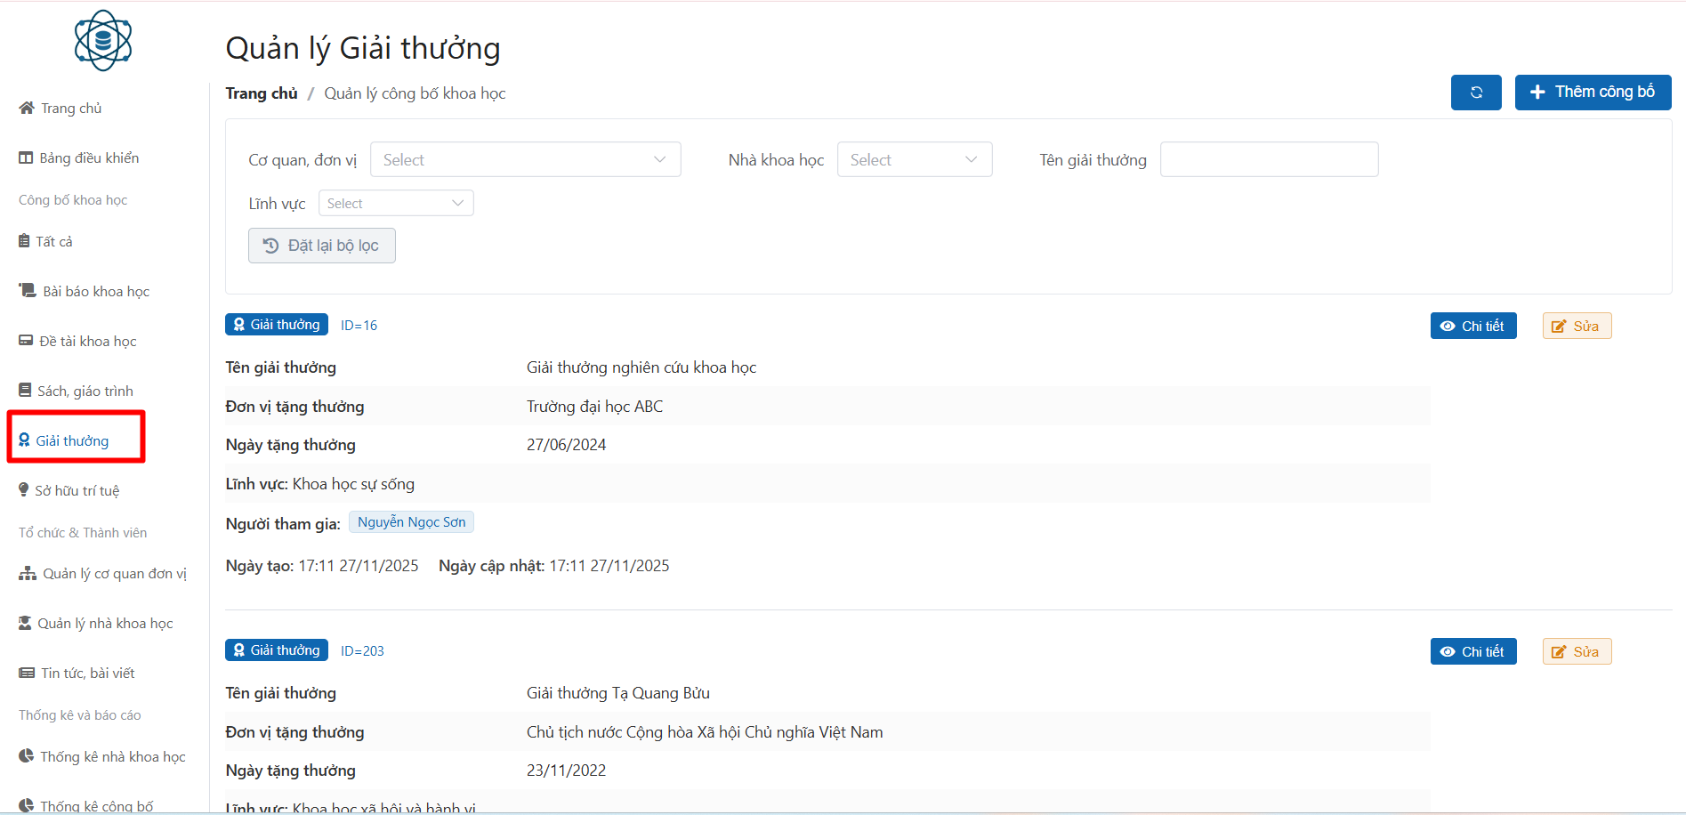Click the Quản lý cơ quan đơn vị icon
1686x815 pixels.
28,574
